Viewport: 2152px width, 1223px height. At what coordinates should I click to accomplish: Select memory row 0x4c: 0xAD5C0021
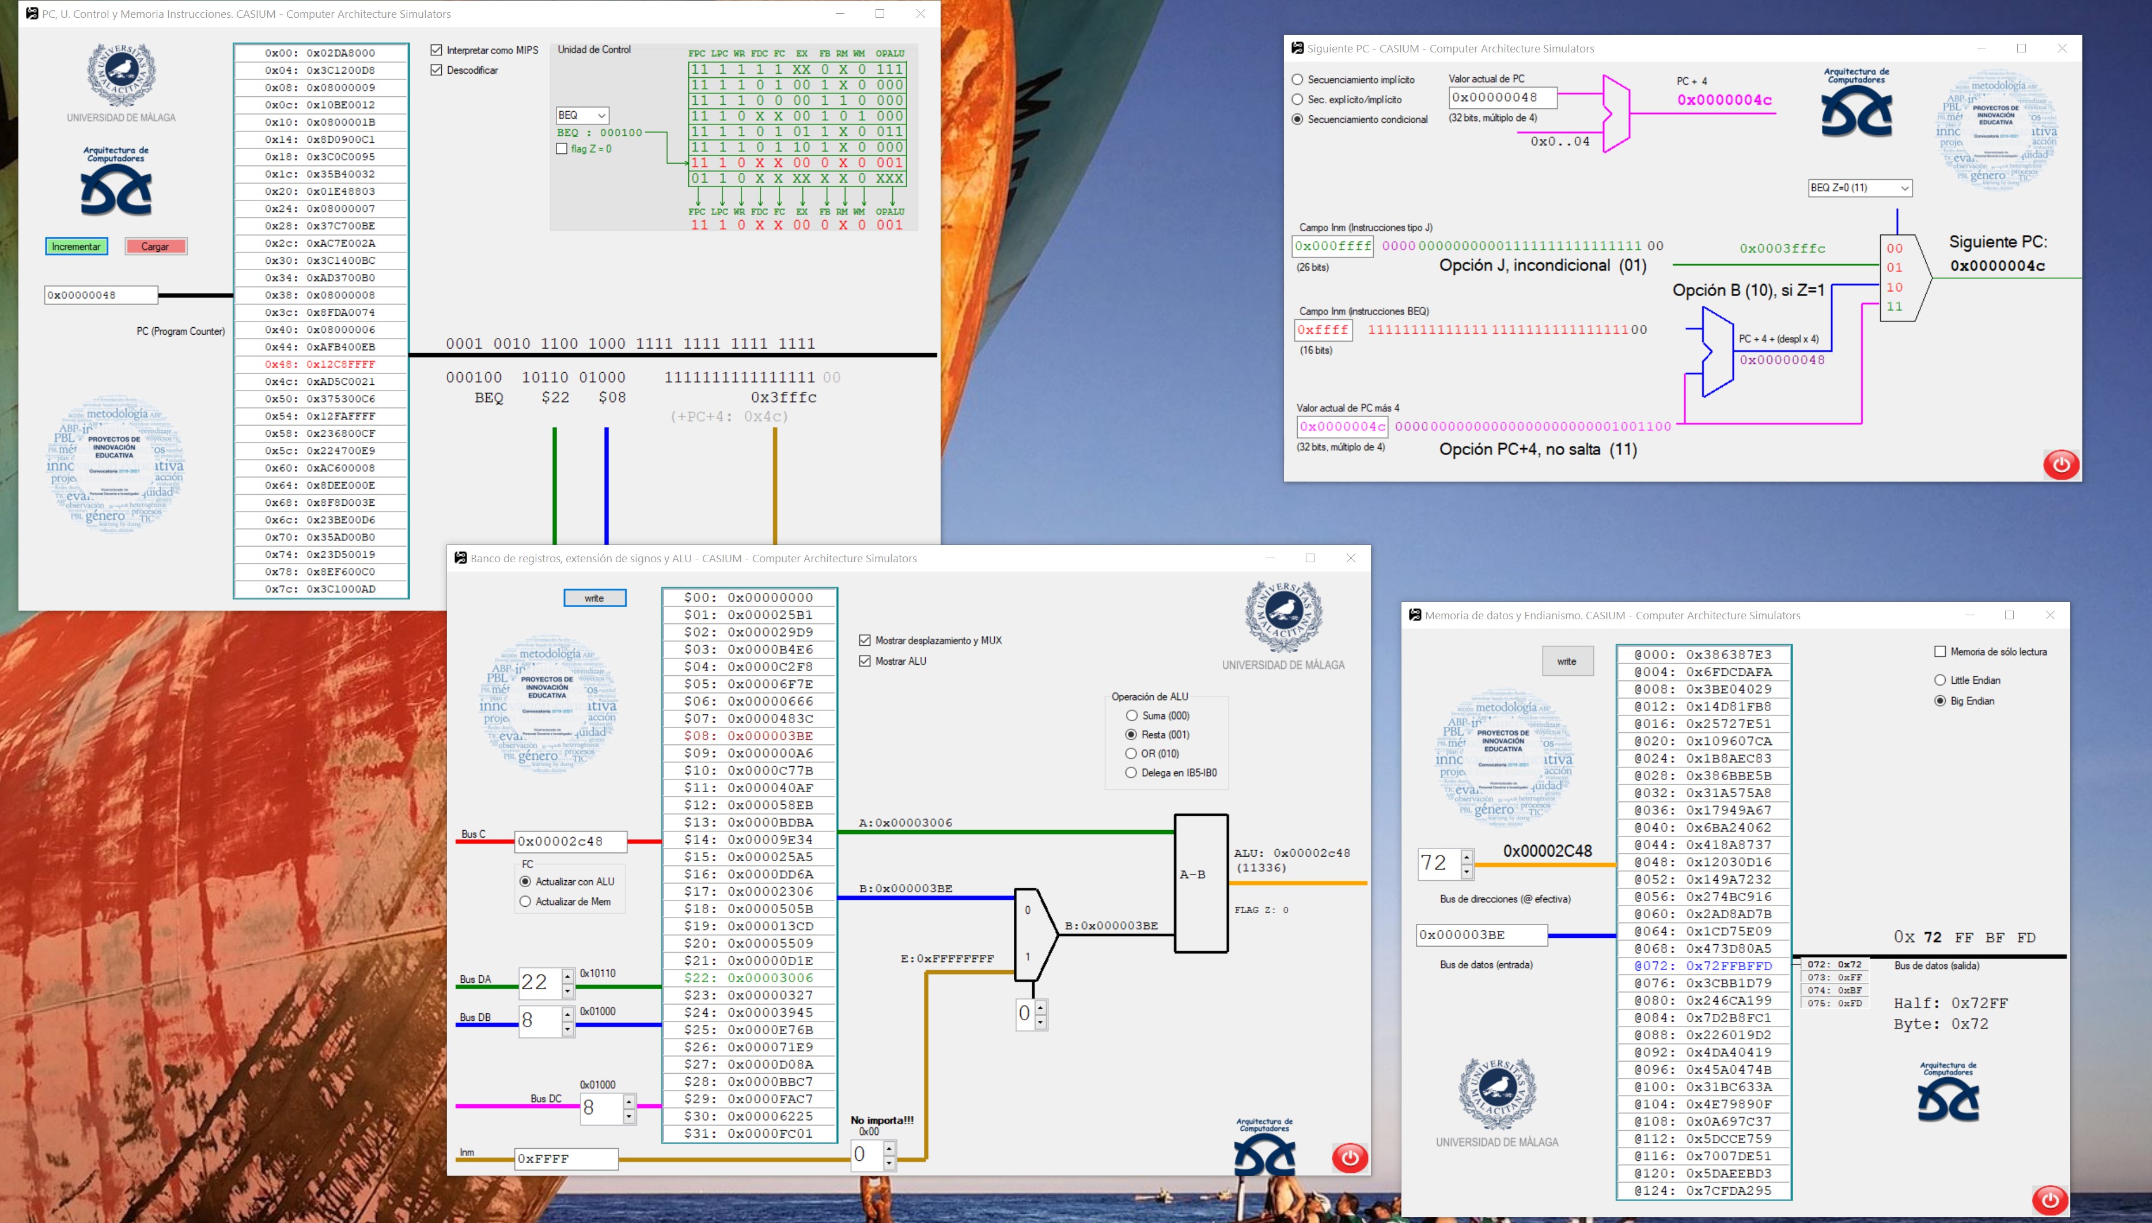point(321,381)
